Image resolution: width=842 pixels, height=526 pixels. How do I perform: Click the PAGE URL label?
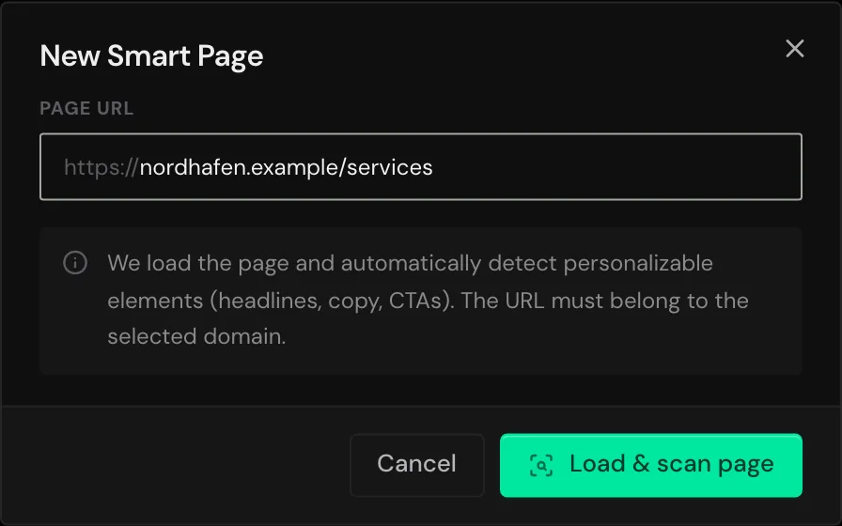click(86, 108)
